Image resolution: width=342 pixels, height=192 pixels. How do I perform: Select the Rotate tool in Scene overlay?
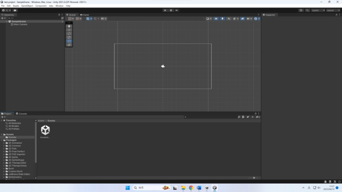click(69, 34)
